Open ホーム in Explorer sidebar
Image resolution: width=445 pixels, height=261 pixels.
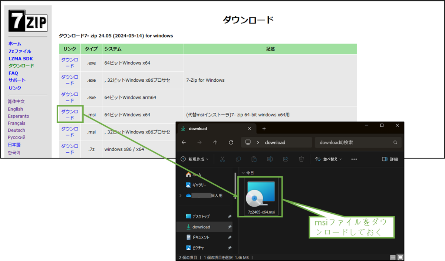[x=194, y=174]
